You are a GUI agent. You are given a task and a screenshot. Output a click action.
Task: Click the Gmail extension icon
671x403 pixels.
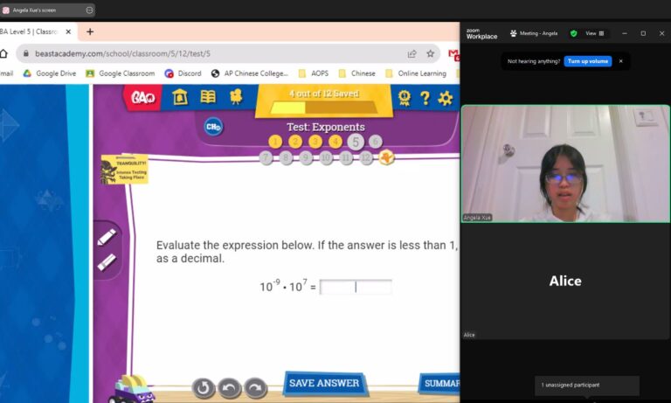click(x=454, y=54)
